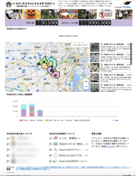This screenshot has height=176, width=136.
Task: Click the Shibuya ward emblem logo
Action: (x=8, y=4)
